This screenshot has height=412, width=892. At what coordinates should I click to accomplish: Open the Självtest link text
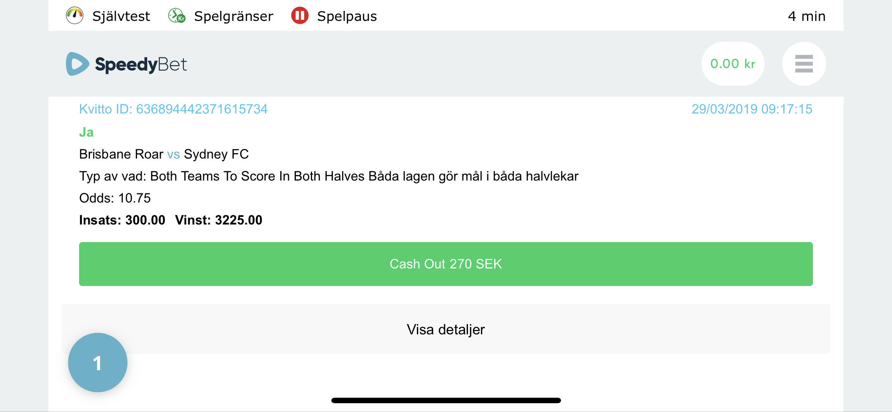point(121,16)
